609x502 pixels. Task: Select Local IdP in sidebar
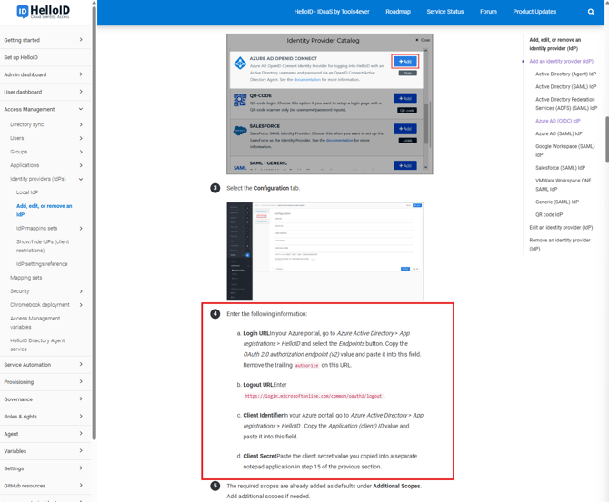27,192
